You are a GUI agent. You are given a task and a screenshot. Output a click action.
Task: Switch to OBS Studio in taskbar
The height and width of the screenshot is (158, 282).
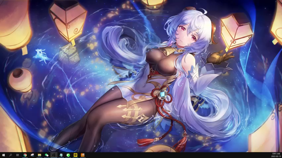tap(54, 155)
